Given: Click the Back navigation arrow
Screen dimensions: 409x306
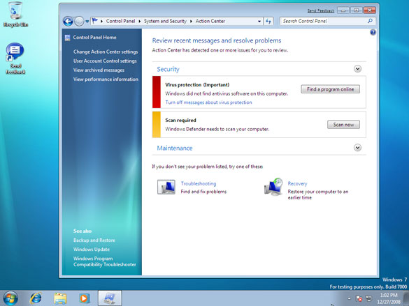Looking at the screenshot, I should click(x=68, y=22).
